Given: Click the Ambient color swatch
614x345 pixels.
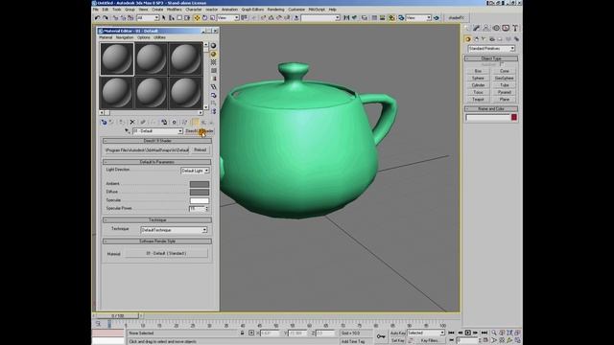Looking at the screenshot, I should click(x=200, y=184).
